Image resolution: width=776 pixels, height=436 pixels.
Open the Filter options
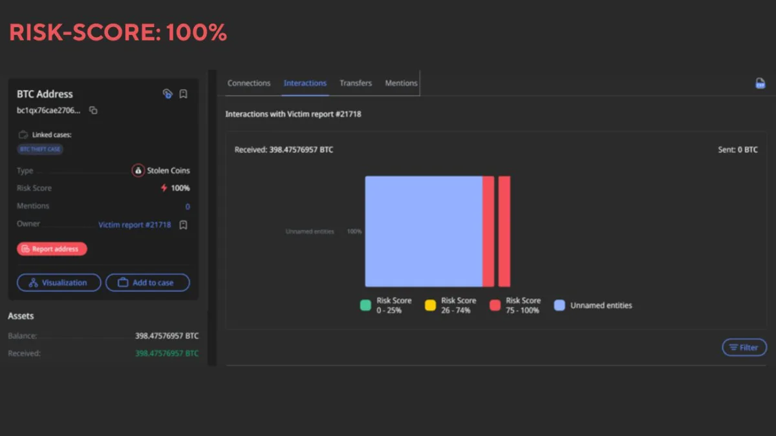(744, 348)
